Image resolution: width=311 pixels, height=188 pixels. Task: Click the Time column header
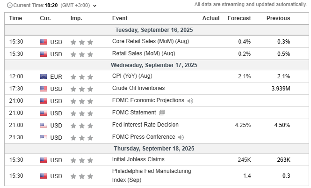pos(15,18)
